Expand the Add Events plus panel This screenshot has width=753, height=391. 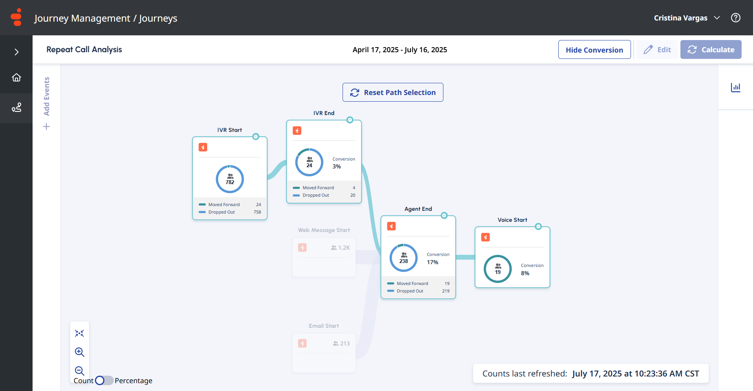click(46, 126)
